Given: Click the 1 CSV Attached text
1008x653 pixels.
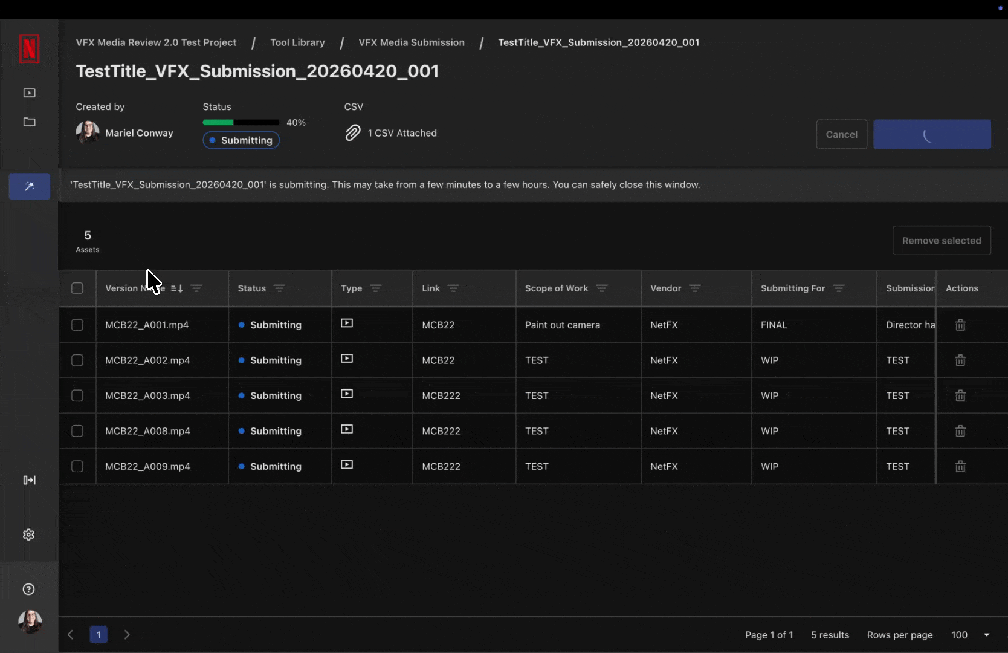Looking at the screenshot, I should pos(402,133).
